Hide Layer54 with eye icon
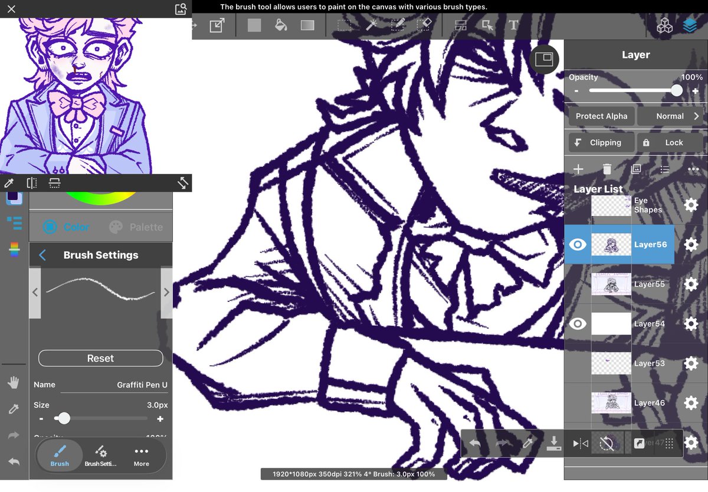Screen dimensions: 708x492 click(578, 323)
